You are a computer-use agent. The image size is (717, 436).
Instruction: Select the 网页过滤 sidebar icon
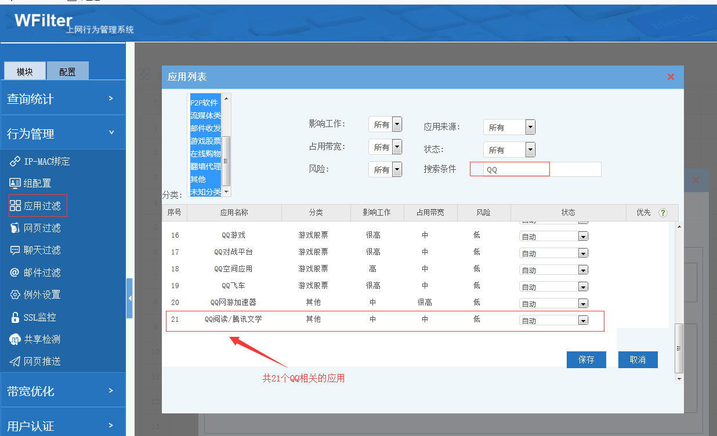click(x=15, y=228)
